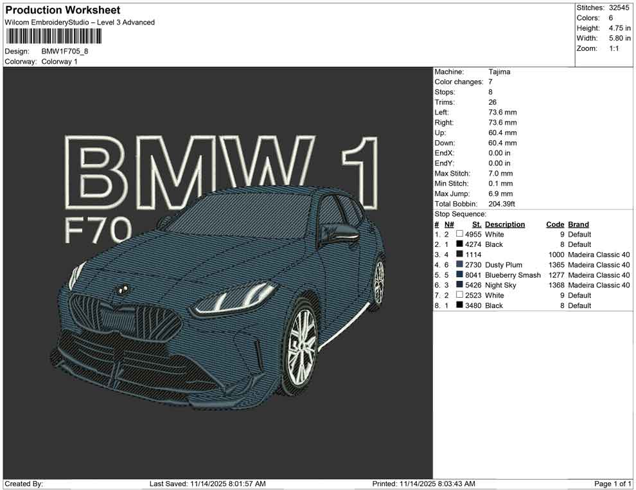The image size is (636, 490).
Task: Click the Dusty Plum 2730 swatch
Action: click(x=459, y=265)
